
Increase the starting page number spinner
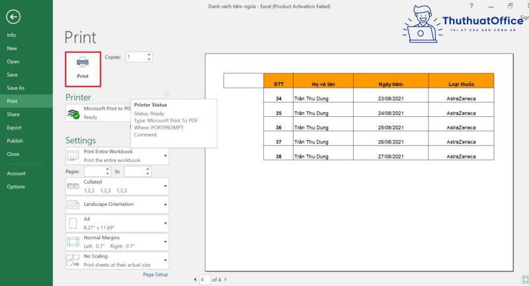coord(108,169)
